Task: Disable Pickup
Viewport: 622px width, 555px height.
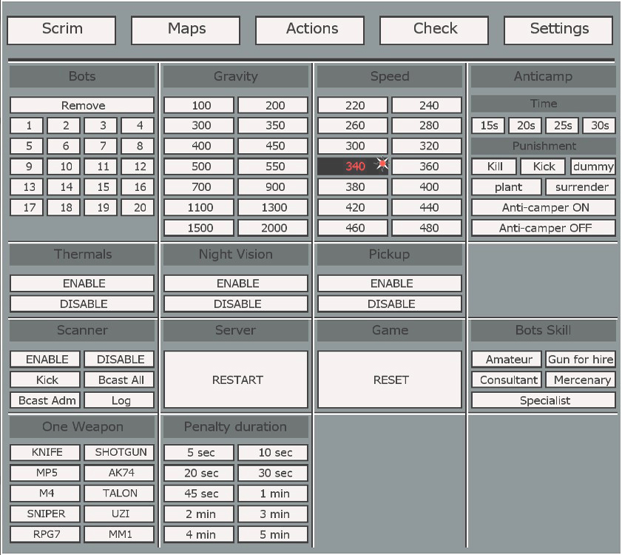Action: 390,304
